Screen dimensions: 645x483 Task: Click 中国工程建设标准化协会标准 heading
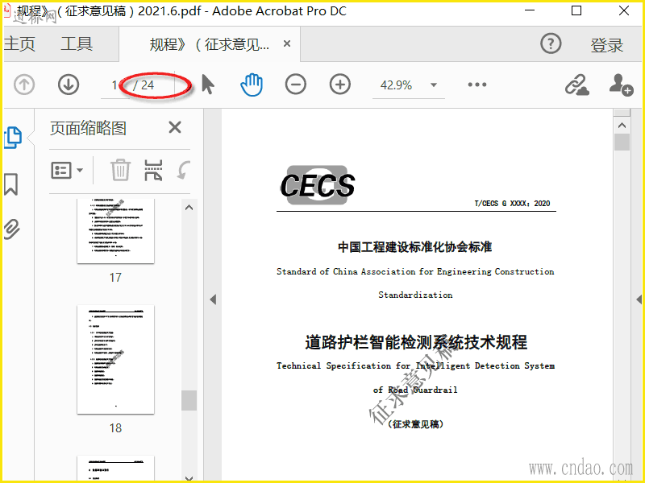tap(415, 247)
